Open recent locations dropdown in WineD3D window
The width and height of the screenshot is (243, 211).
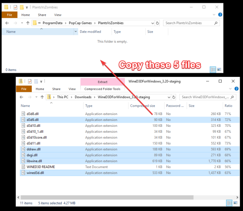(x=36, y=97)
